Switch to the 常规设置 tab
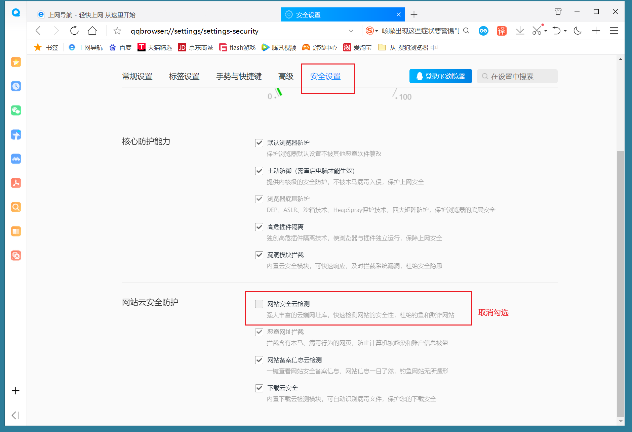Screen dimensions: 632x432 137,76
